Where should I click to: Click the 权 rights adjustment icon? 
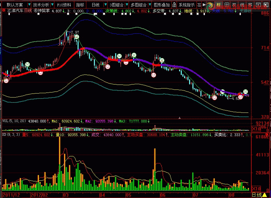click(x=234, y=5)
